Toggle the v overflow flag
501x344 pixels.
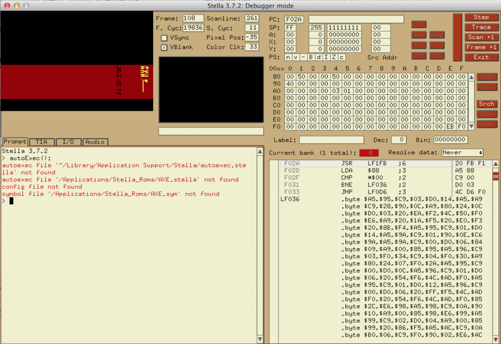point(295,58)
